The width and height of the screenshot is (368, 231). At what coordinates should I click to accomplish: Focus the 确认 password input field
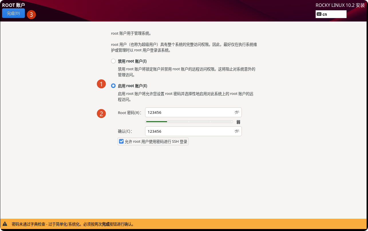point(193,132)
